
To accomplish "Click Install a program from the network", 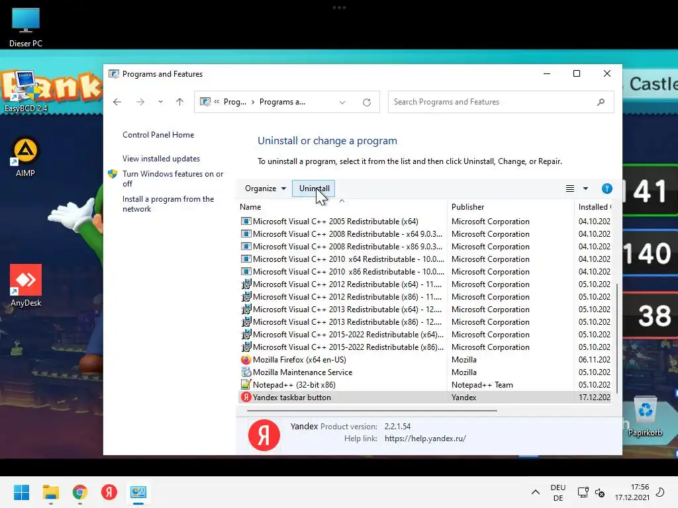I will point(168,204).
